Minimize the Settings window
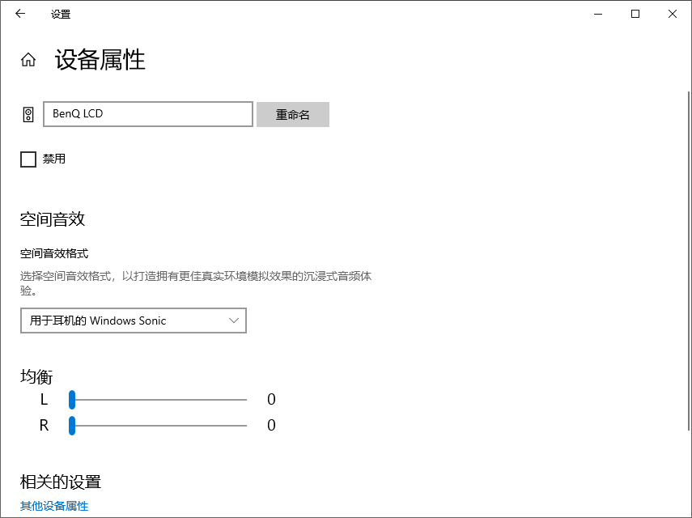Screen dimensions: 692x518 (597, 14)
